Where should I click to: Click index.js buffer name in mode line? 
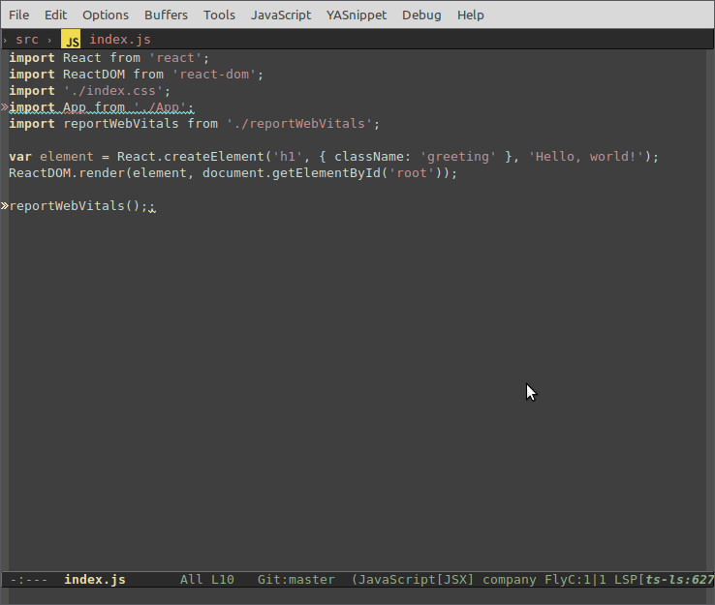tap(95, 580)
